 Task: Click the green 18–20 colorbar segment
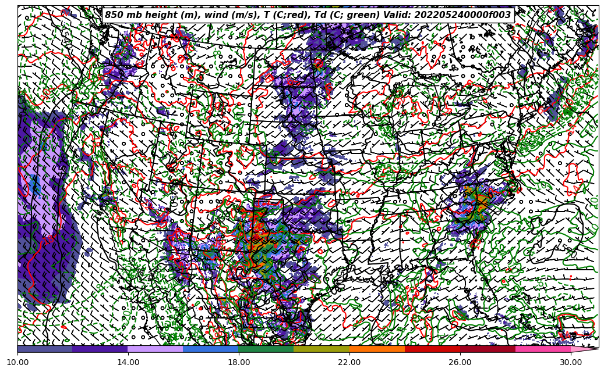266,349
